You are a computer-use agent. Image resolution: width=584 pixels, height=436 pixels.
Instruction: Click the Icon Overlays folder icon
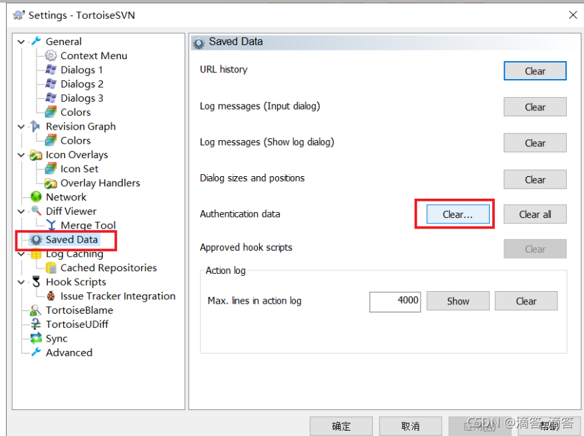pyautogui.click(x=36, y=155)
